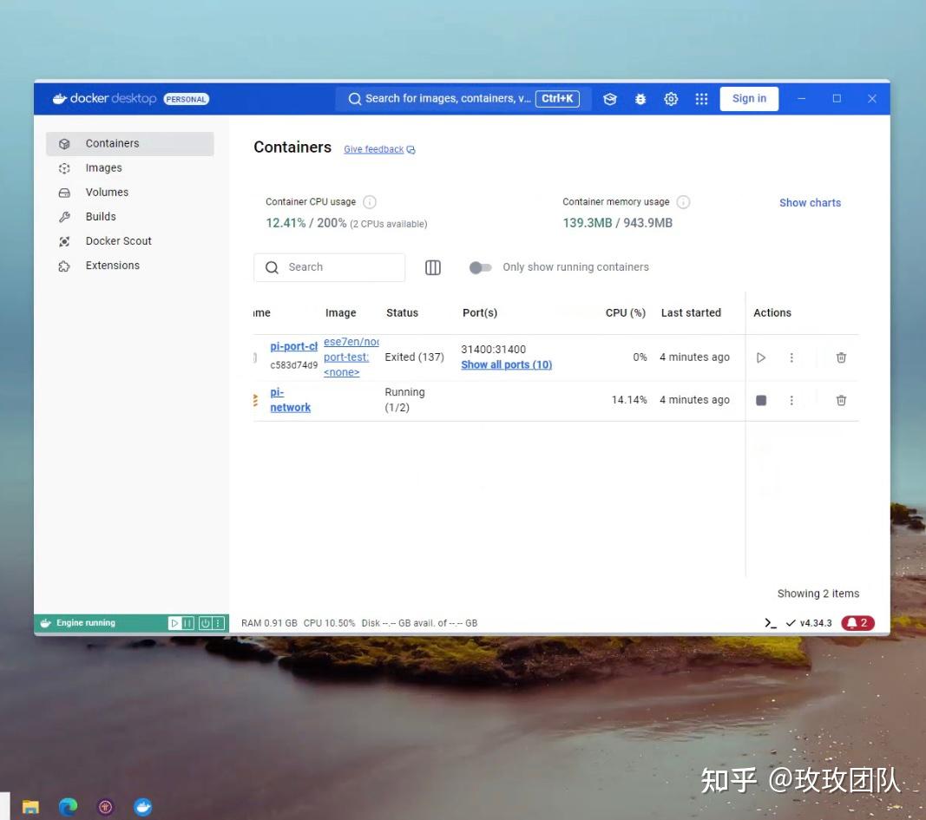926x820 pixels.
Task: Enable Only show running containers
Action: (x=480, y=267)
